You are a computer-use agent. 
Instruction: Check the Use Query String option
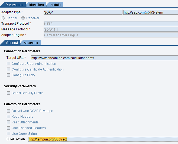pyautogui.click(x=8, y=133)
